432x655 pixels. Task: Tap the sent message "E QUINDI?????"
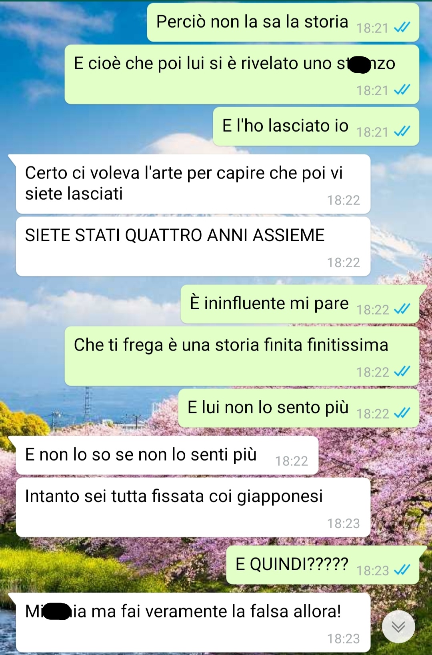(323, 565)
